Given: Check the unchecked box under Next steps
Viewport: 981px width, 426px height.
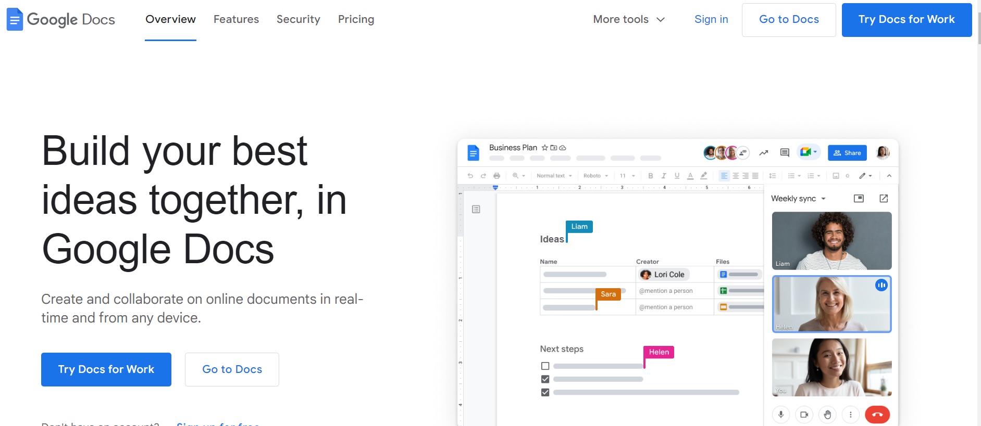Looking at the screenshot, I should 545,366.
